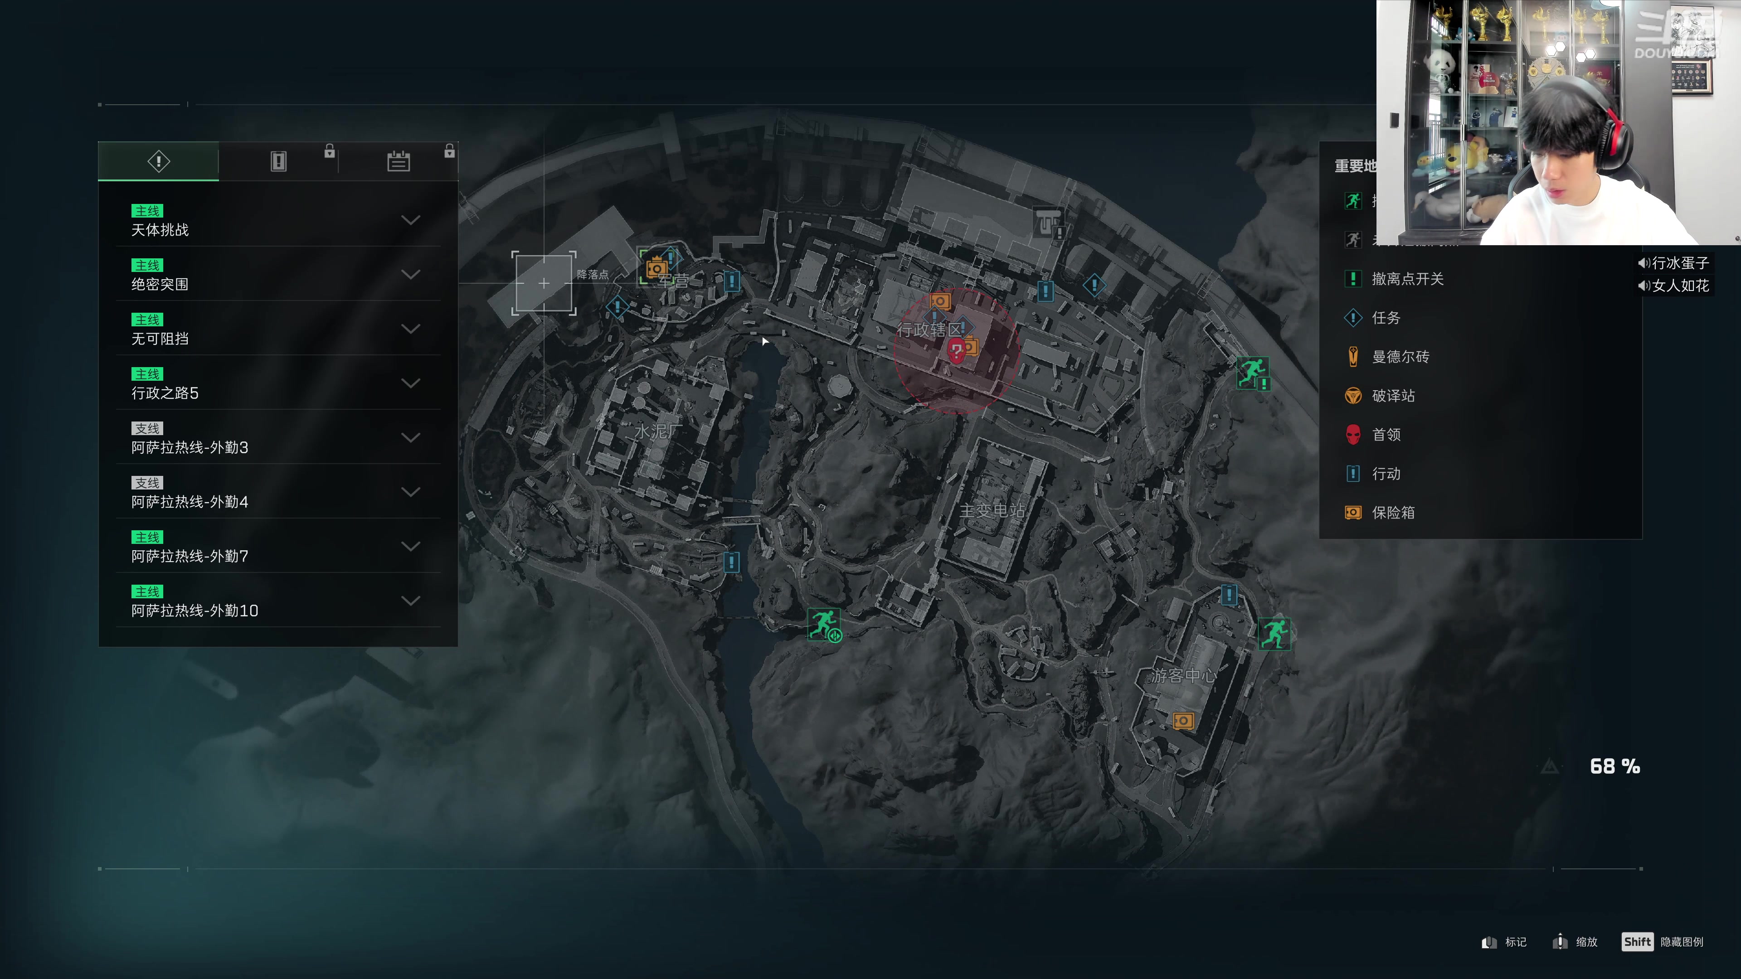Select the extraction point with switch on the east edge
The image size is (1741, 979).
[x=1253, y=373]
